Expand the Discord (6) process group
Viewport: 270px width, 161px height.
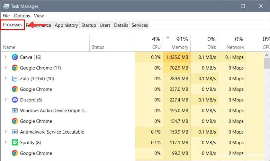pos(5,99)
